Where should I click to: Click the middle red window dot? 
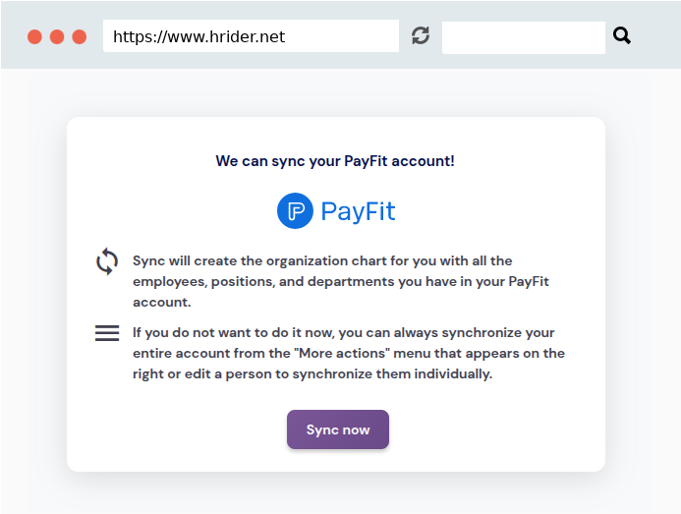click(57, 37)
